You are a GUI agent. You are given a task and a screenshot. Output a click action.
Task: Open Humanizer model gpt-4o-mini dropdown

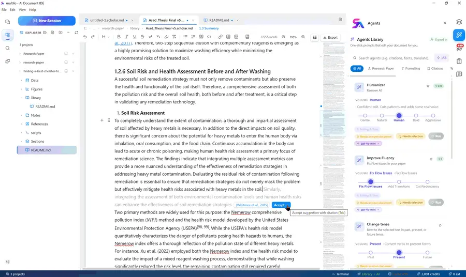point(368,144)
